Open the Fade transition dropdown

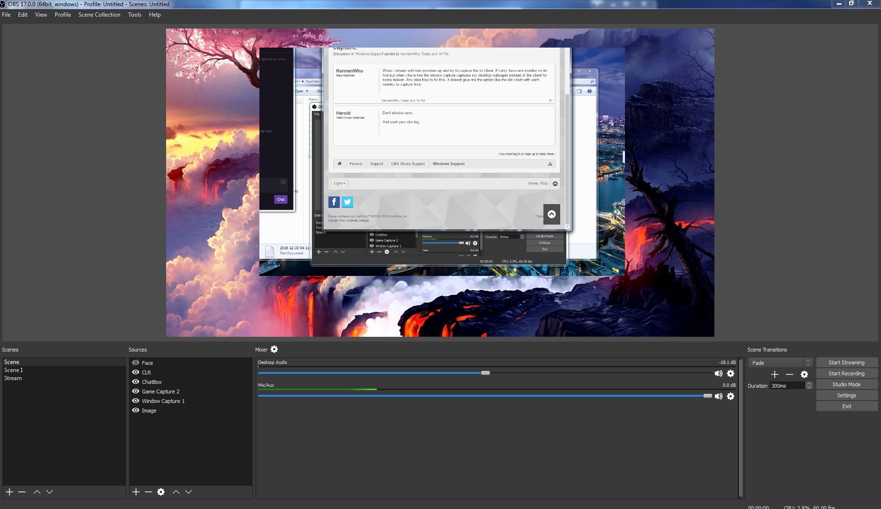coord(780,362)
